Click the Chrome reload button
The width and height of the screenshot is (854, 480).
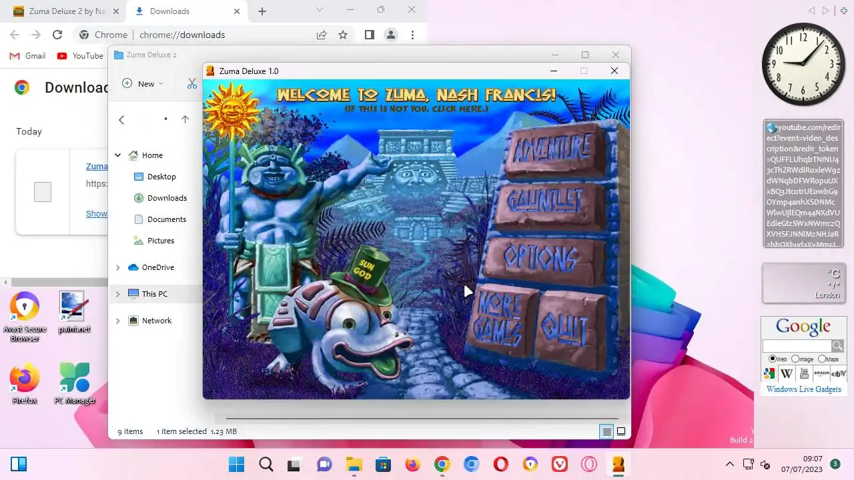pos(57,35)
